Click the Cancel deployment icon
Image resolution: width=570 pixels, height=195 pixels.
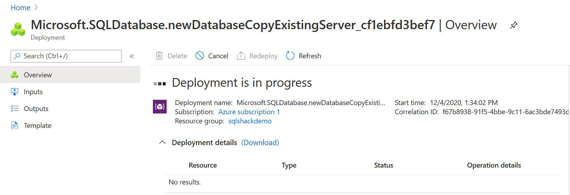click(200, 56)
